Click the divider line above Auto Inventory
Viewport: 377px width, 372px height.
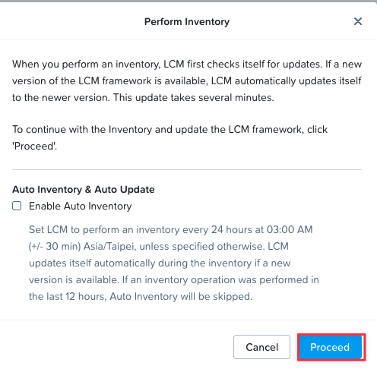point(187,169)
